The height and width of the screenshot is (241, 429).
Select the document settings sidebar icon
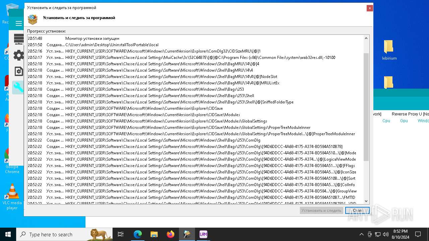(x=19, y=71)
